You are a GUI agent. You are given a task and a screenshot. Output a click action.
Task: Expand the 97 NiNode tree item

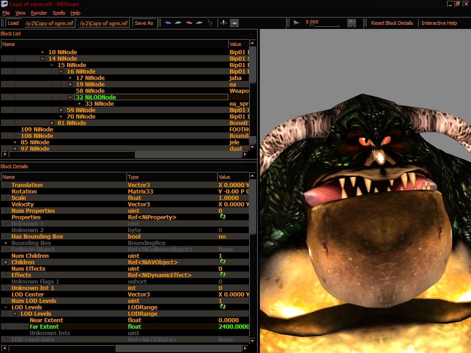tap(15, 148)
